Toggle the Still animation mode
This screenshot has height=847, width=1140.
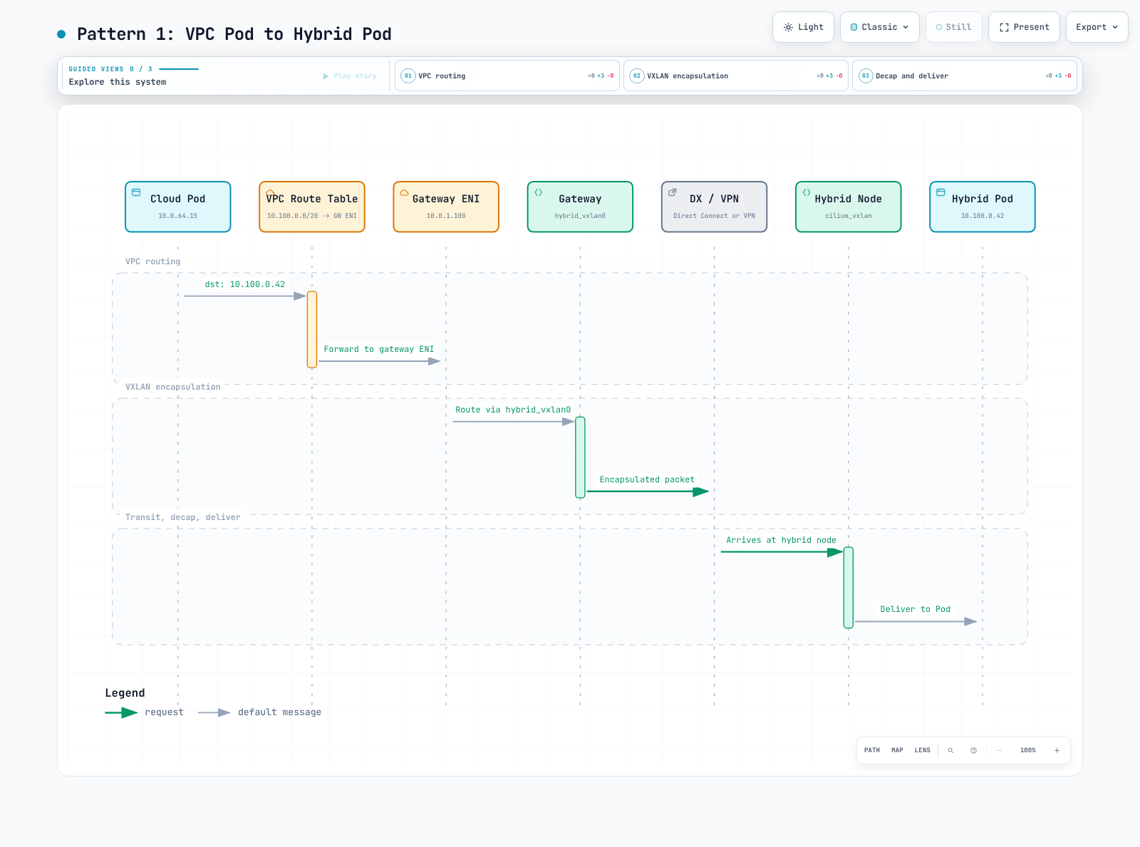[x=954, y=27]
